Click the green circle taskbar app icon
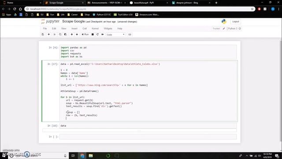 108,155
